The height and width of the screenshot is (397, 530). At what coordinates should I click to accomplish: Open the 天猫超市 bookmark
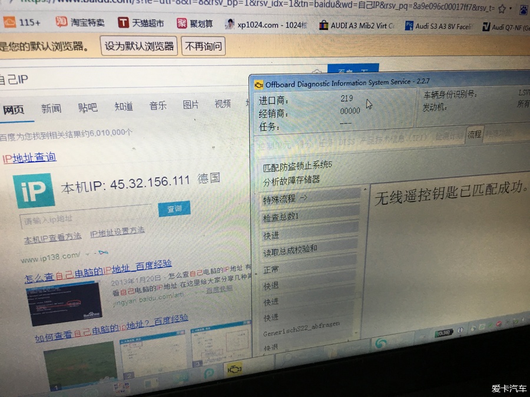(x=141, y=23)
